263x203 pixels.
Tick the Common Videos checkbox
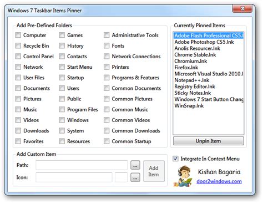pos(107,120)
